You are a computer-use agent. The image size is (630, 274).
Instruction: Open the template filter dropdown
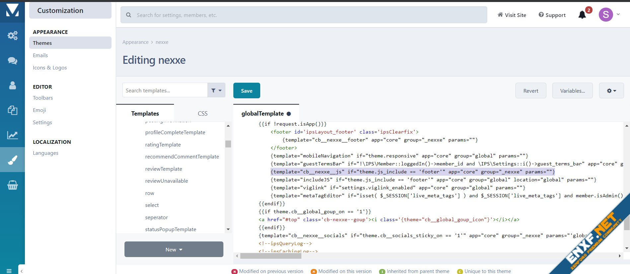[x=216, y=90]
